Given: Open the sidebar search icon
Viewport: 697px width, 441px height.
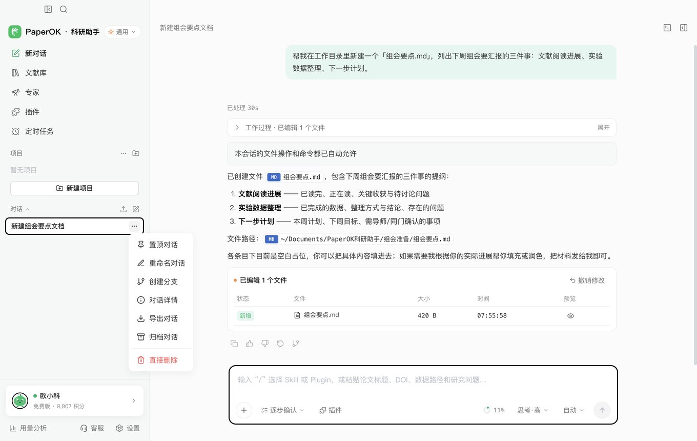Looking at the screenshot, I should point(64,9).
